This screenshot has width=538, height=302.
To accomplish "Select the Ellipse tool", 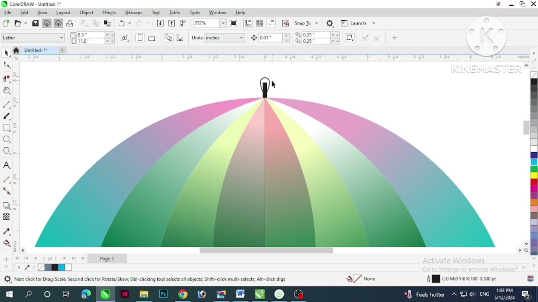I will (6, 139).
